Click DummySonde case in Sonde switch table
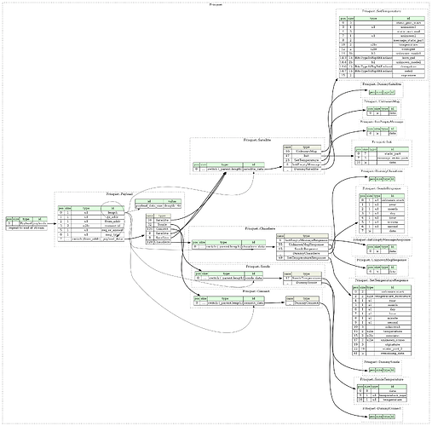Viewport: 432px width, 426px height. tap(306, 283)
